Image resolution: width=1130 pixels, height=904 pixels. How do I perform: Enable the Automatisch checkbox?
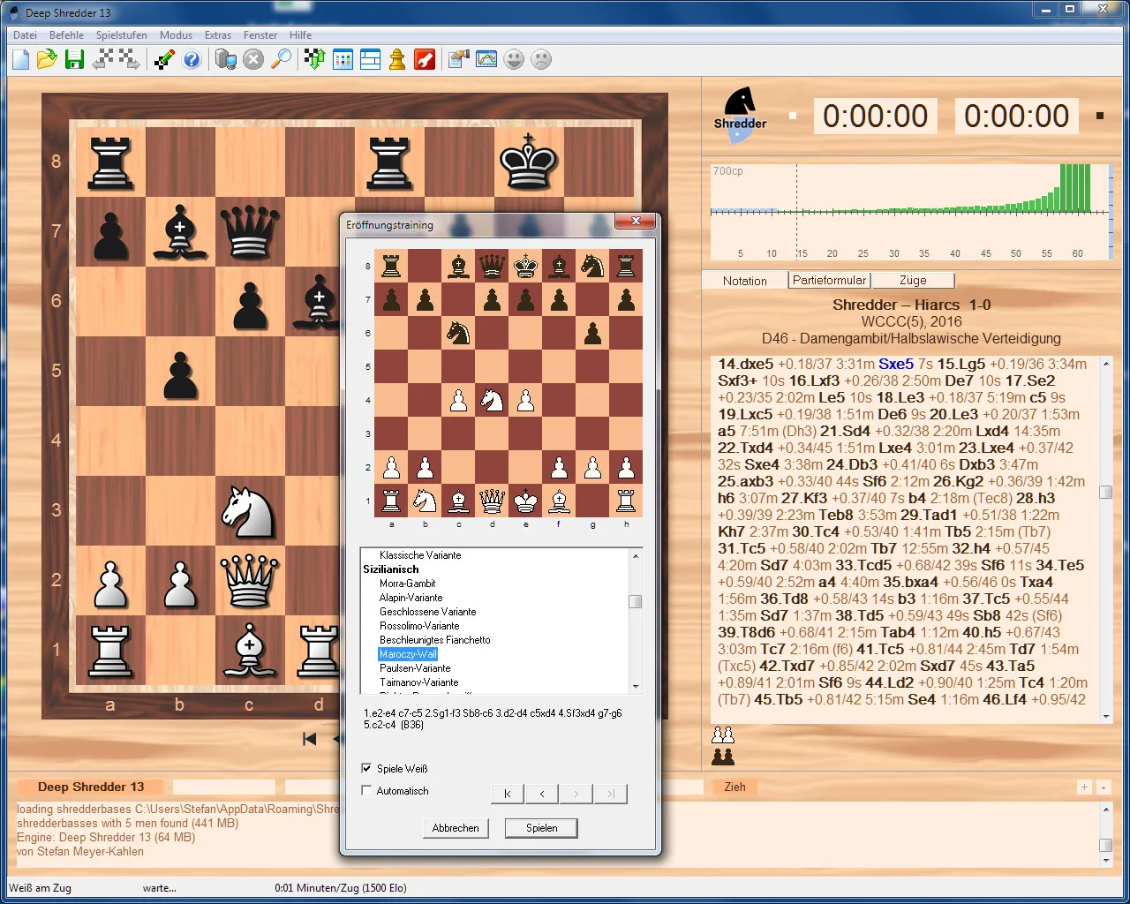click(366, 791)
